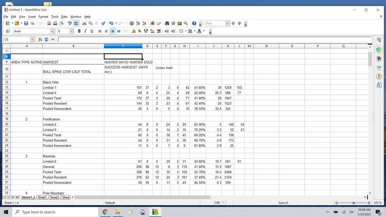Save the document with the floppy icon

[x=26, y=23]
